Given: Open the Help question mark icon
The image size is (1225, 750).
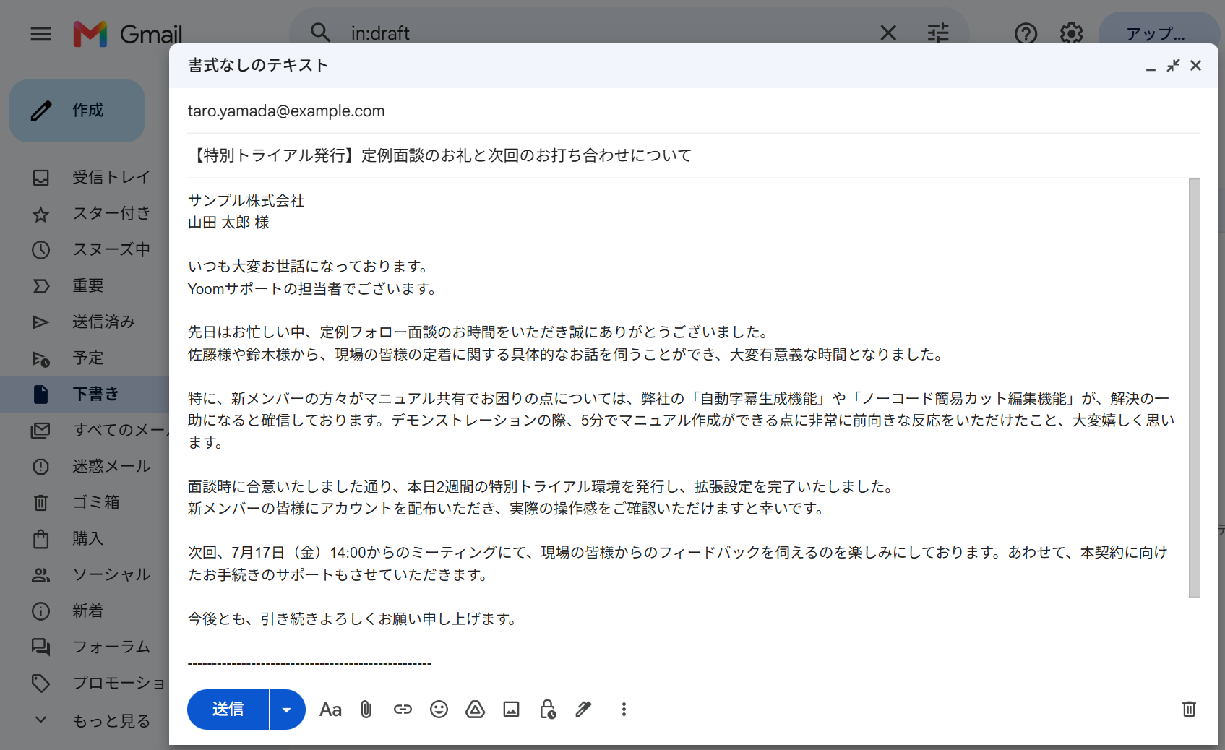Looking at the screenshot, I should point(1026,33).
